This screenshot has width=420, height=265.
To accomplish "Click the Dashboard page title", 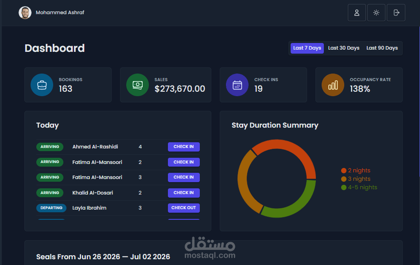I will tap(54, 48).
